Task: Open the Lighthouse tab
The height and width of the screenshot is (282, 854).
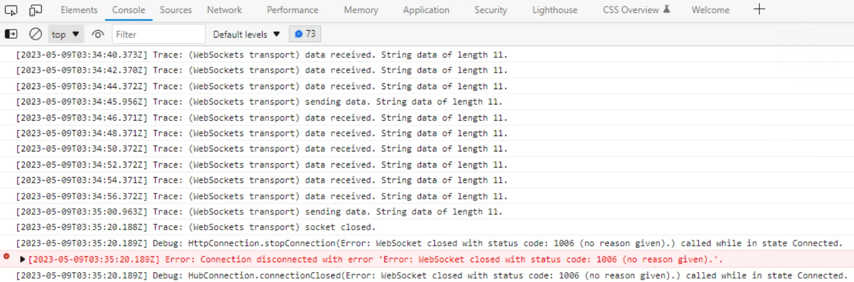Action: point(554,10)
